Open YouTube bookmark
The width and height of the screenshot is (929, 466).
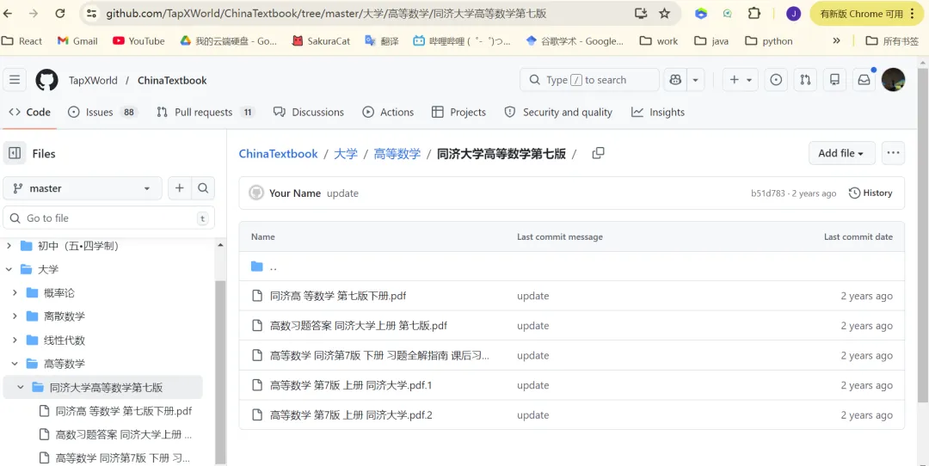(138, 41)
